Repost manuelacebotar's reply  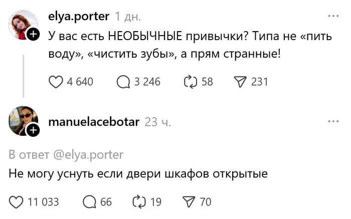point(138,202)
